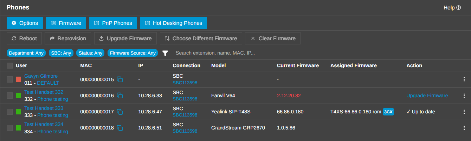Select the Test Handset 332 checkbox
Image resolution: width=471 pixels, height=141 pixels.
(x=9, y=96)
